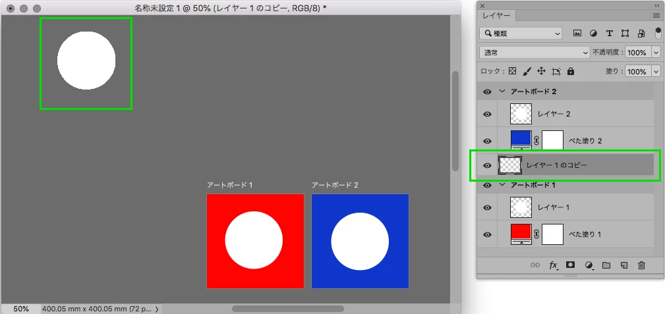
Task: Create a new layer
Action: [x=623, y=265]
